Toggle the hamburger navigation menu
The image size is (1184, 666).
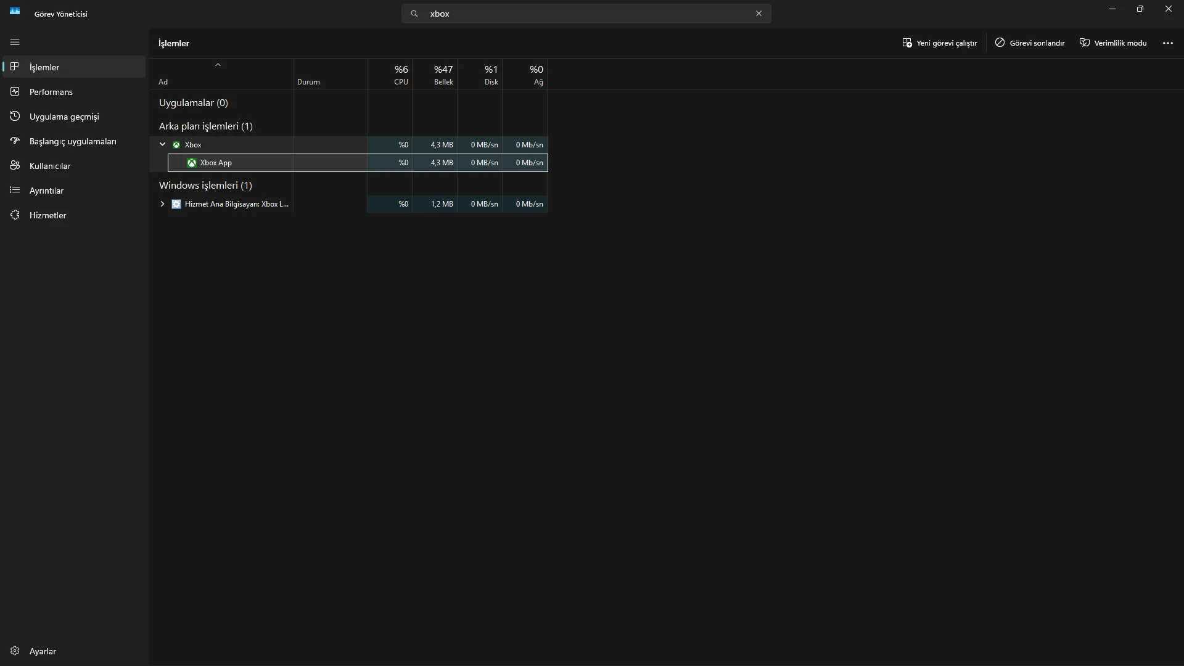point(15,42)
